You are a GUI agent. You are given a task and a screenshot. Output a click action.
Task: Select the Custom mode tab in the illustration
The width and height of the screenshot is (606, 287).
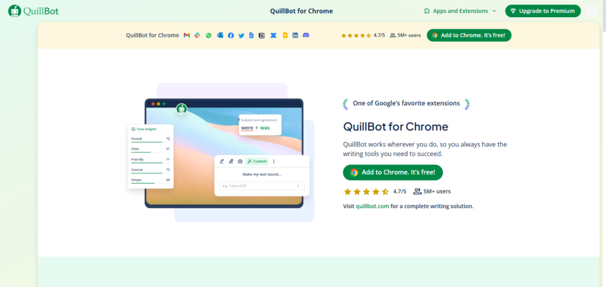point(257,161)
